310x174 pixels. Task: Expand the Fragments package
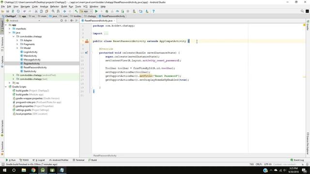click(17, 44)
